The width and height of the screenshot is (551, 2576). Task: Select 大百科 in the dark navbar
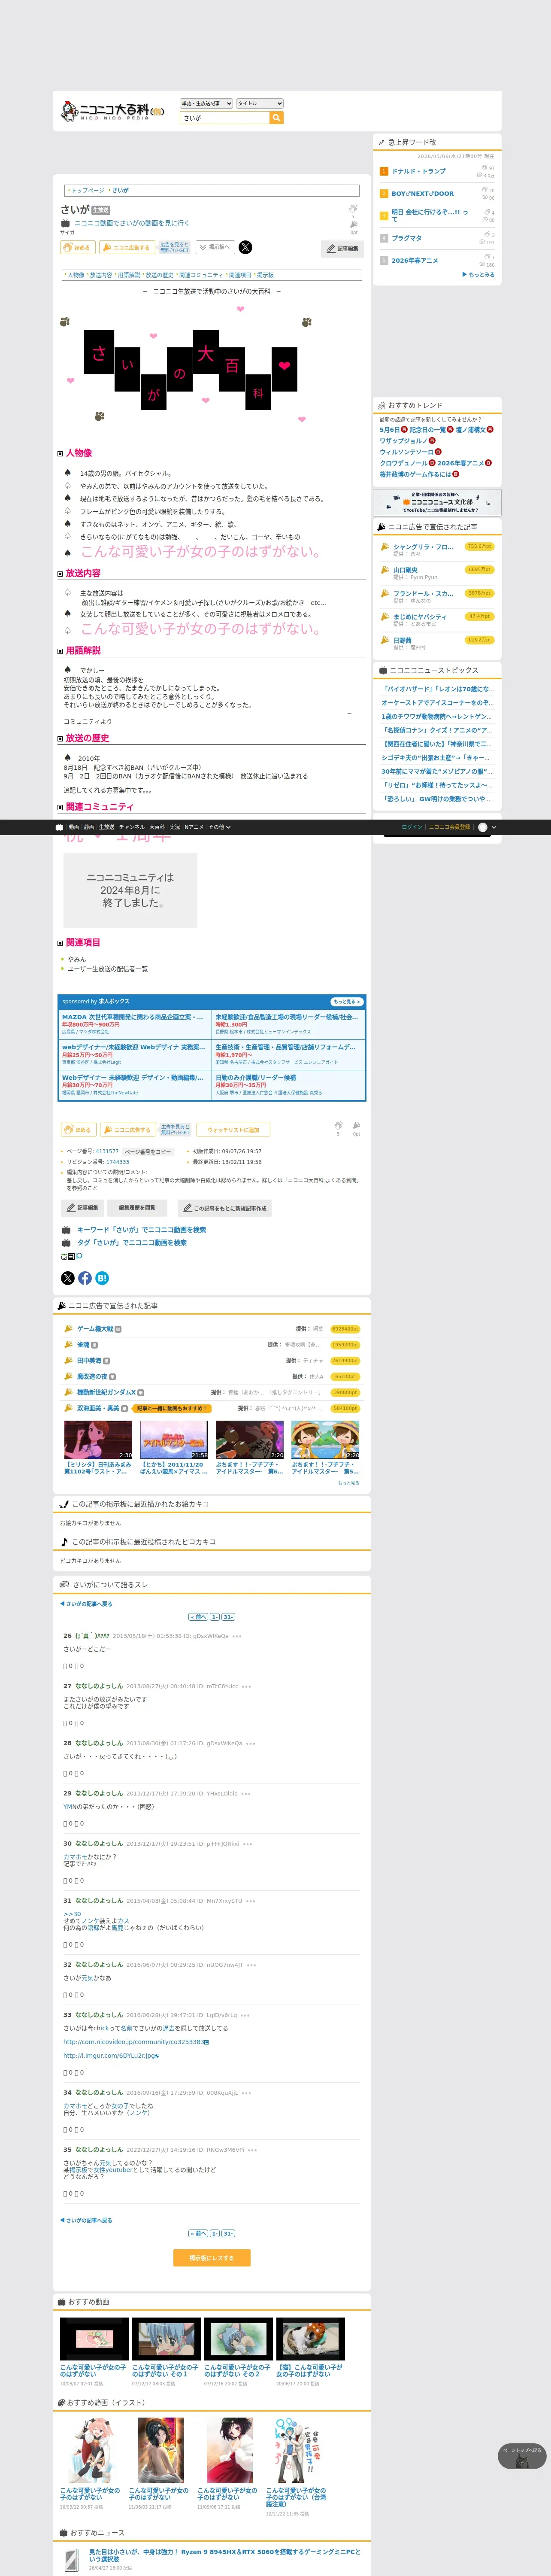point(157,827)
